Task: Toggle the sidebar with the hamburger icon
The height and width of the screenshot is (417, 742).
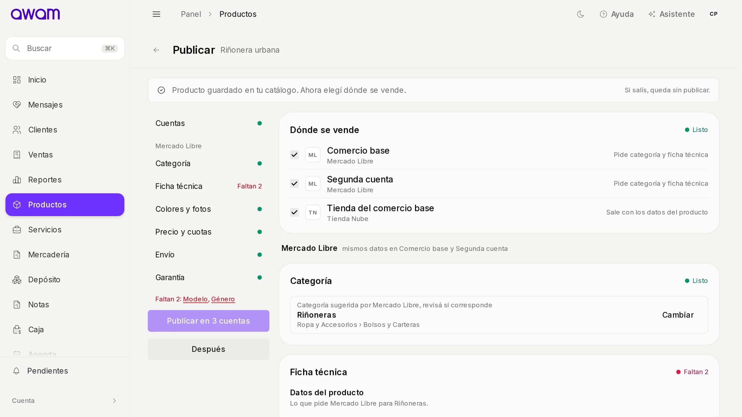Action: [156, 14]
